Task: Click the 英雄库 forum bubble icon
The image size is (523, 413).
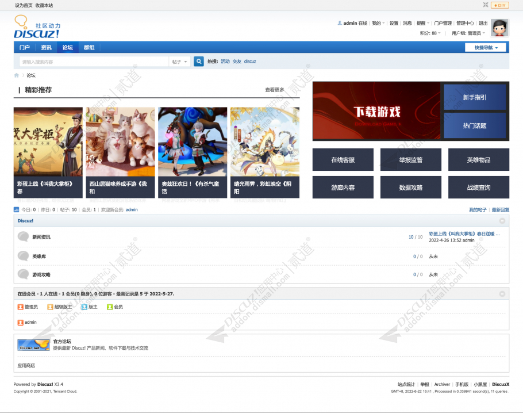Action: (x=23, y=256)
